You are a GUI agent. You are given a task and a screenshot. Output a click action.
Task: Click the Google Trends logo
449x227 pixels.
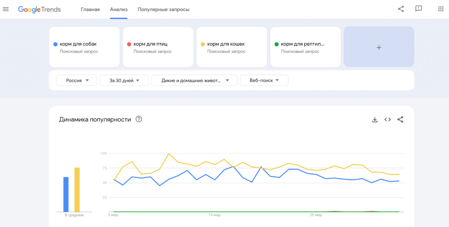(x=39, y=10)
